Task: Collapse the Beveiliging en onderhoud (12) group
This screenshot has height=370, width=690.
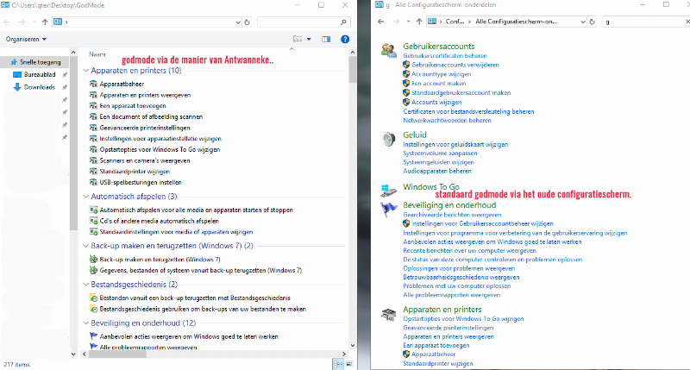Action: click(85, 323)
